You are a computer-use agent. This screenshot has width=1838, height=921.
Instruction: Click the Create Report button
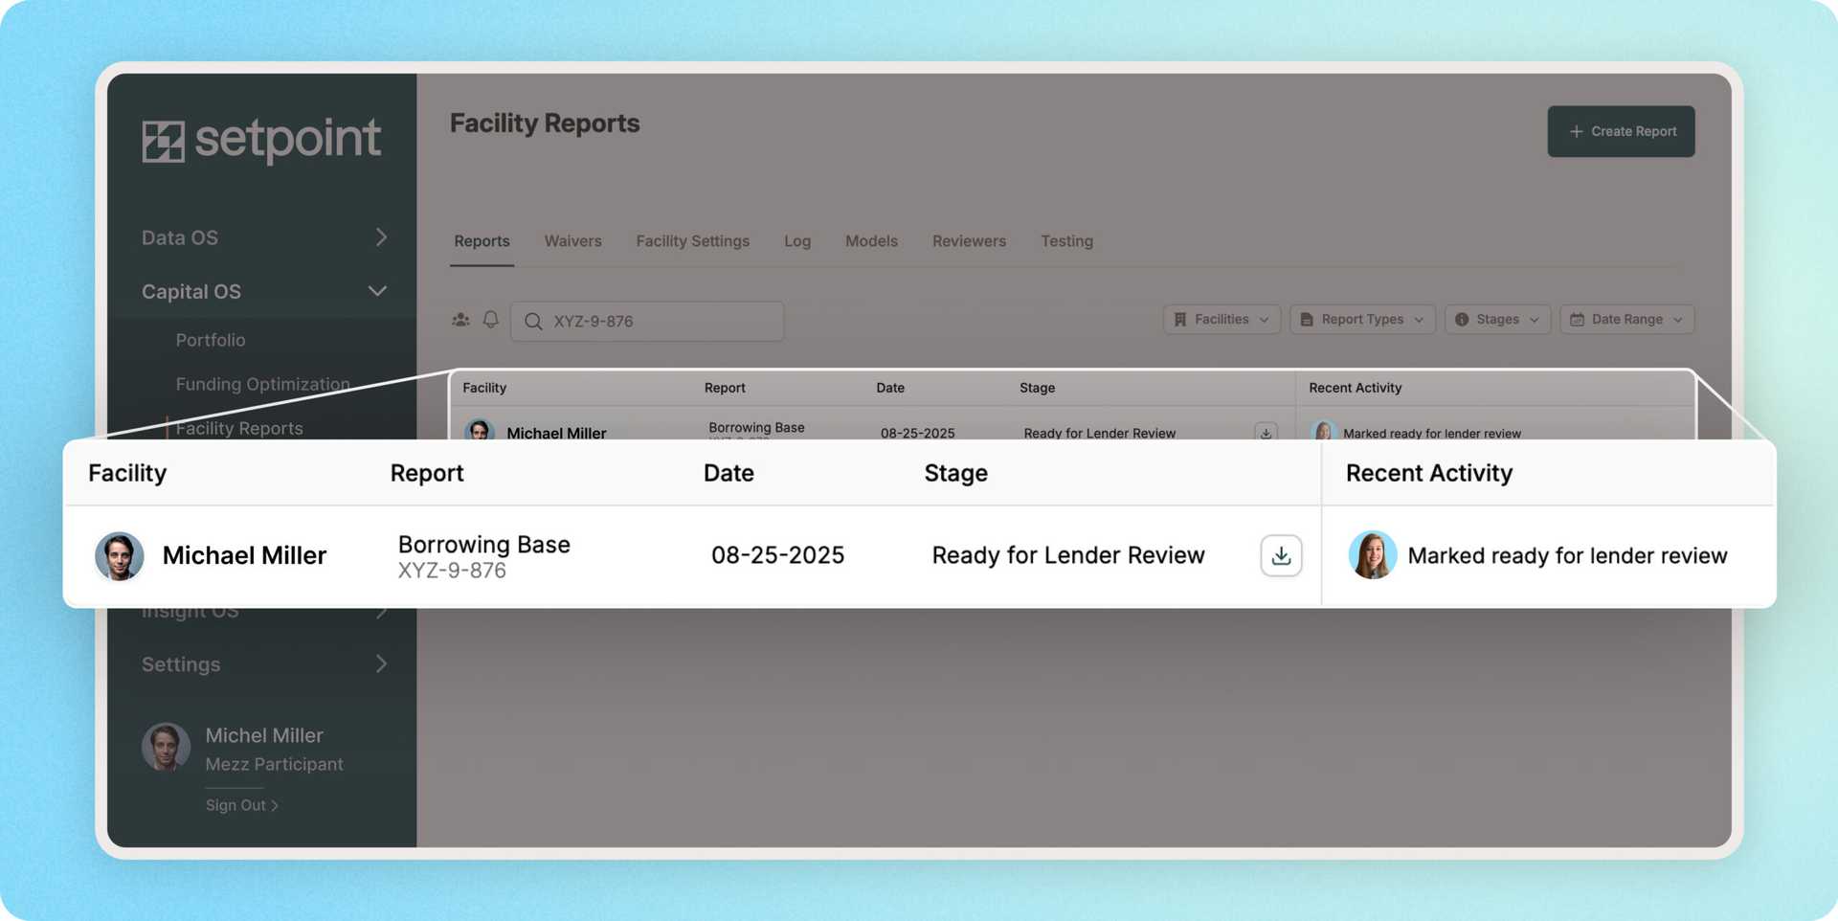pos(1621,131)
